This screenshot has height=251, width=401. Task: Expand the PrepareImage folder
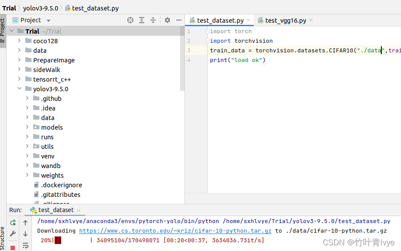pyautogui.click(x=19, y=60)
